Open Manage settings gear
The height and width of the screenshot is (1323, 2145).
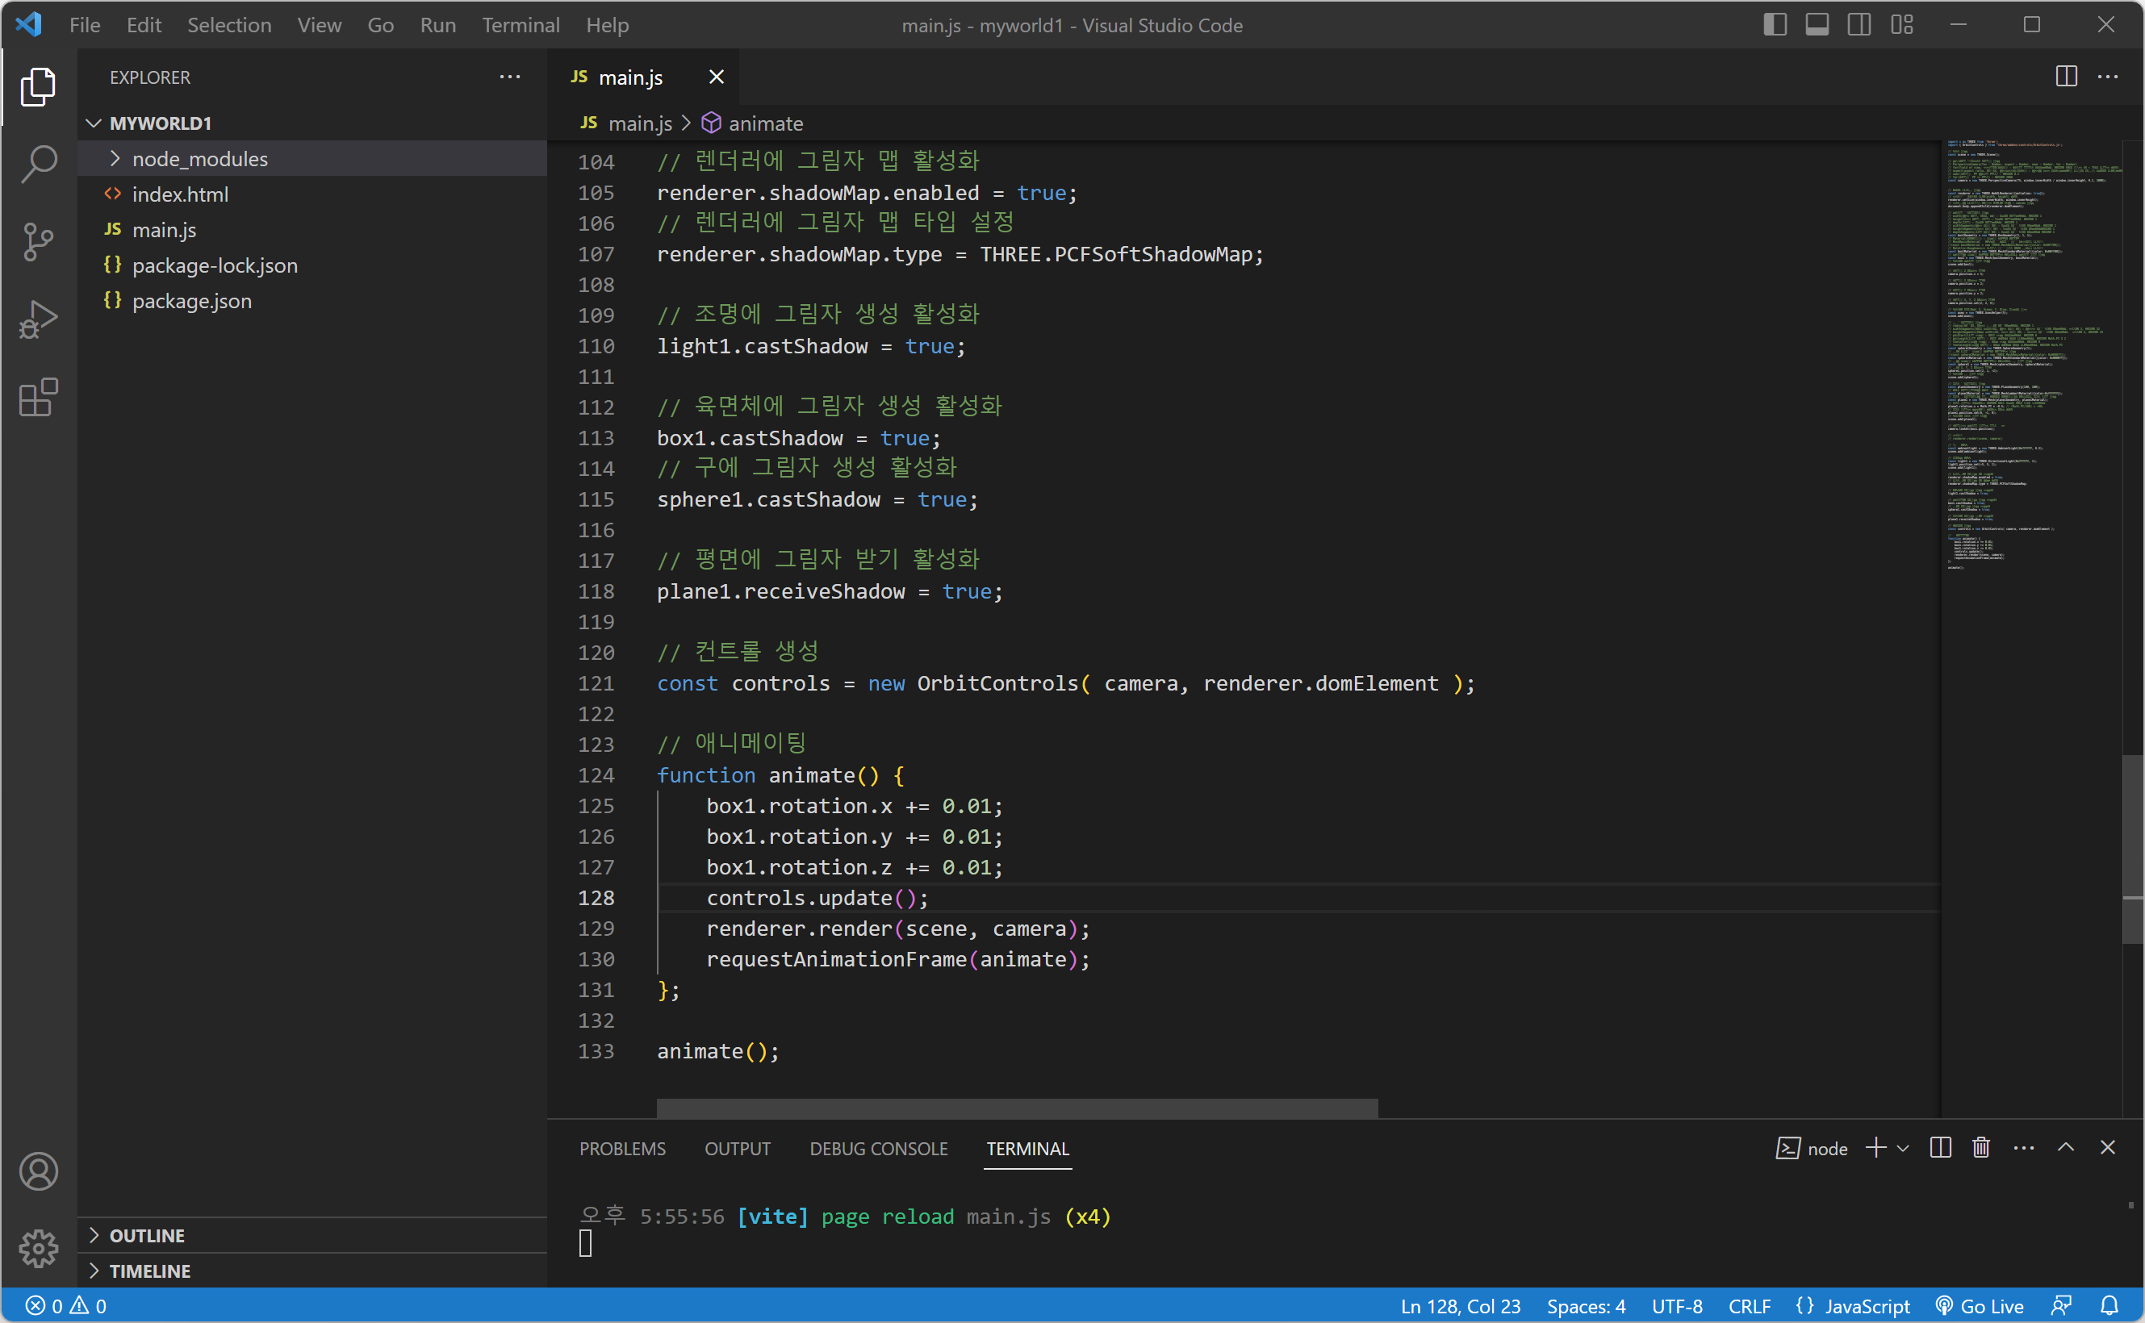(39, 1249)
